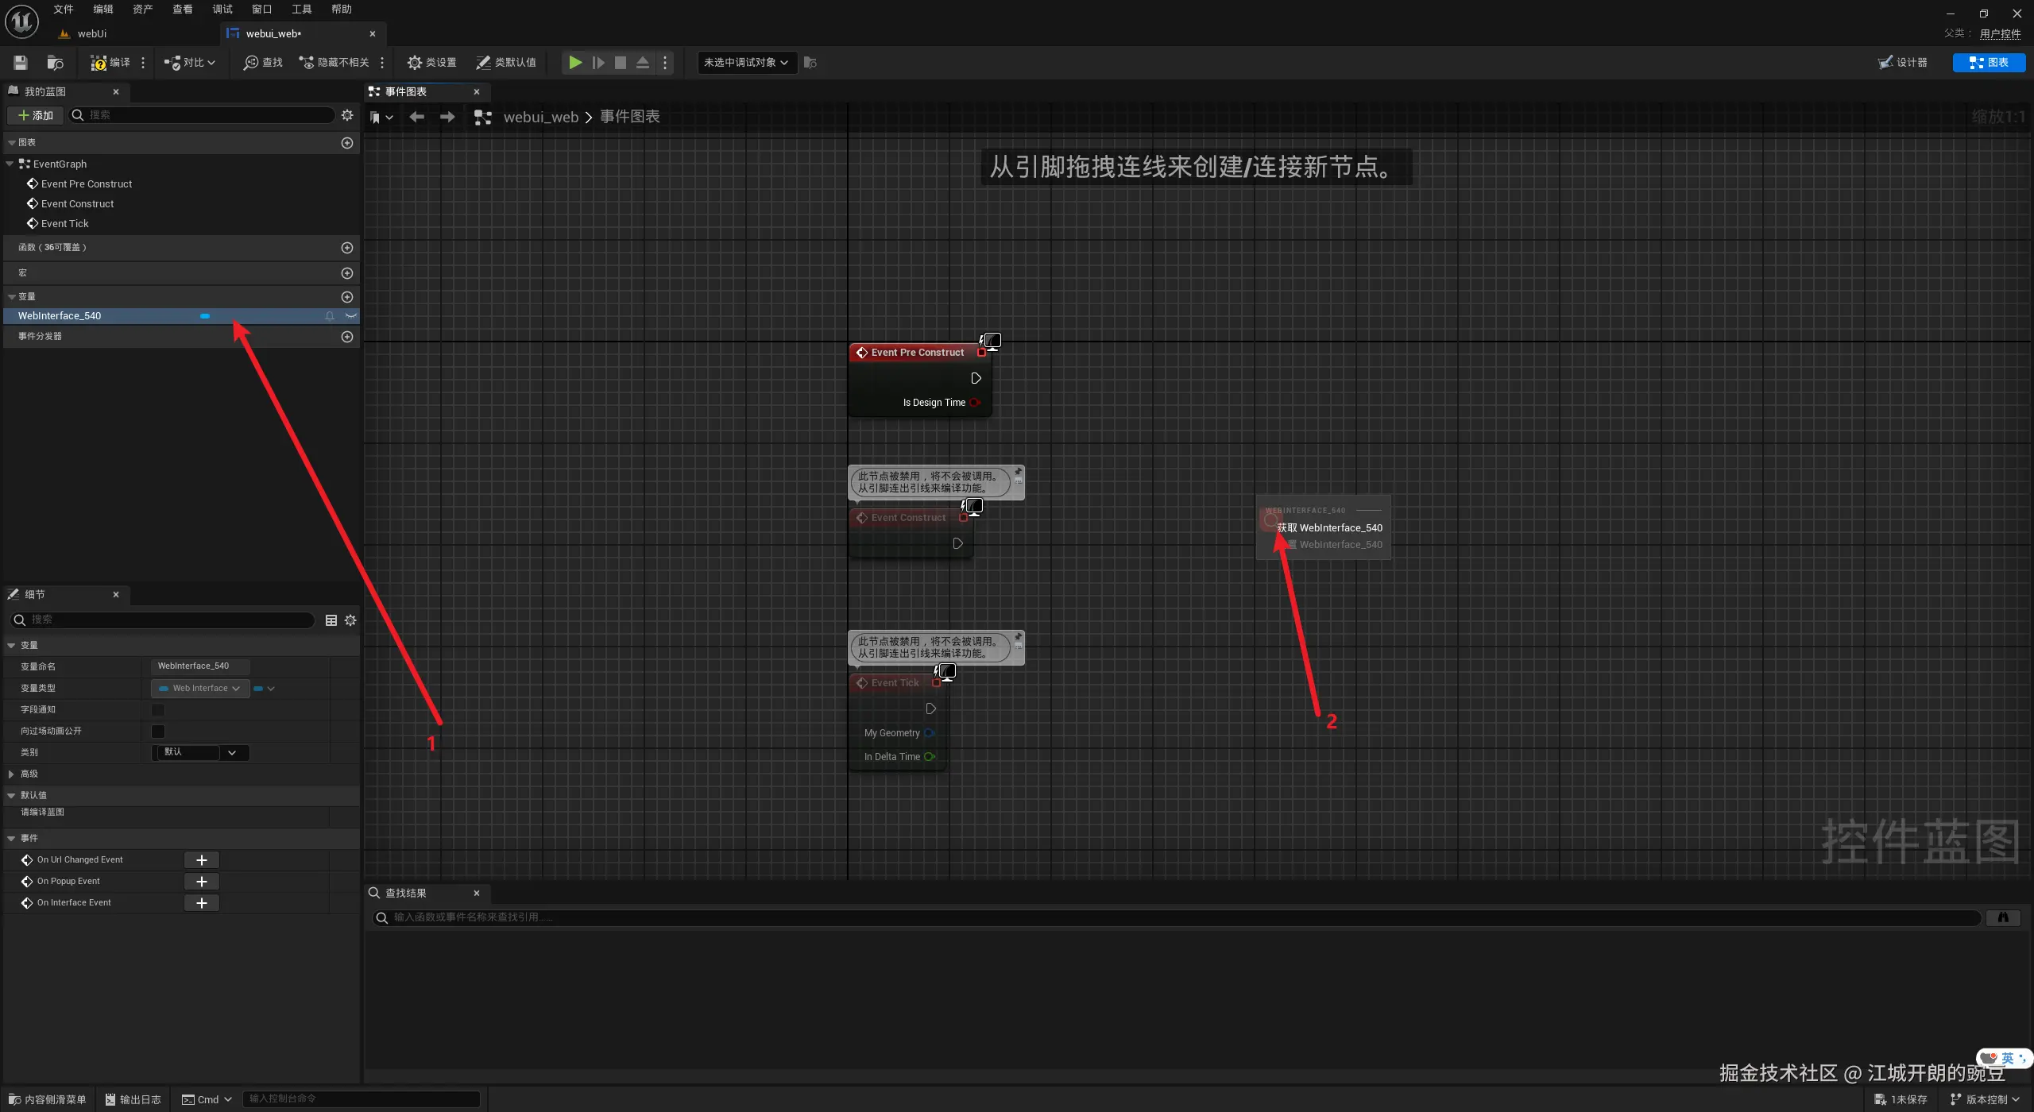This screenshot has height=1112, width=2034.
Task: Open the Find (查找) tool
Action: click(x=263, y=62)
